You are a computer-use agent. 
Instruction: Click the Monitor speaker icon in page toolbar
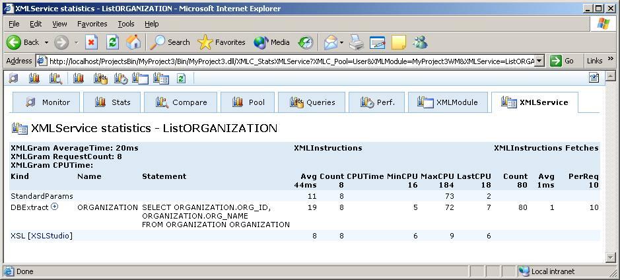(14, 78)
